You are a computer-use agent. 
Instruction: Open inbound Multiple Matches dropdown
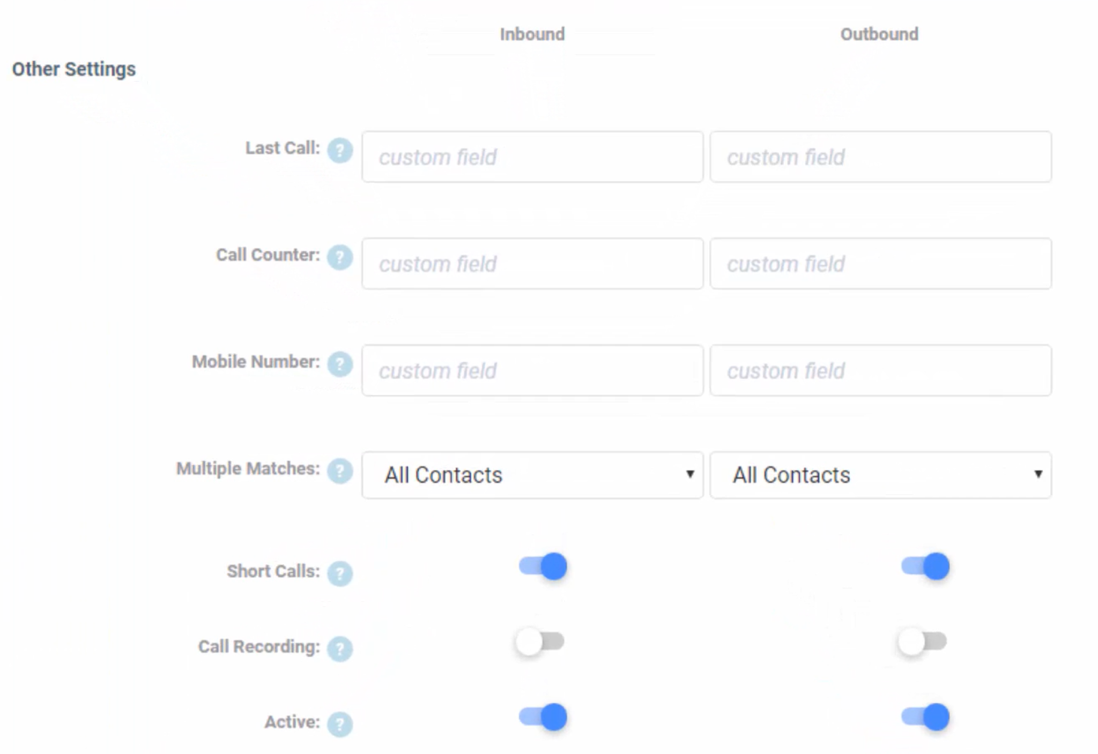click(532, 475)
